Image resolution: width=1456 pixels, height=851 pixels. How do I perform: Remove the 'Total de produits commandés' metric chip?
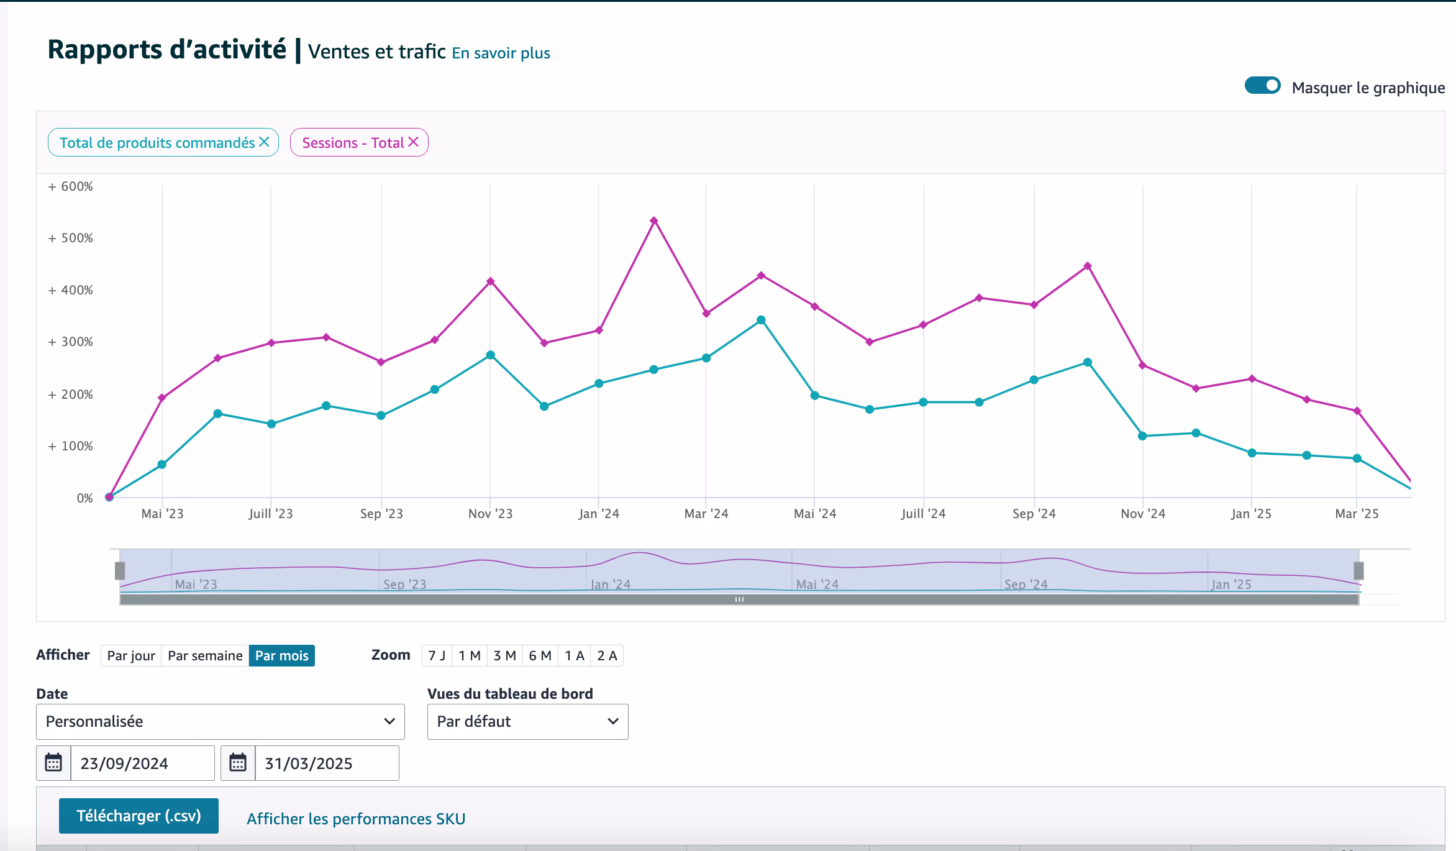(x=264, y=142)
